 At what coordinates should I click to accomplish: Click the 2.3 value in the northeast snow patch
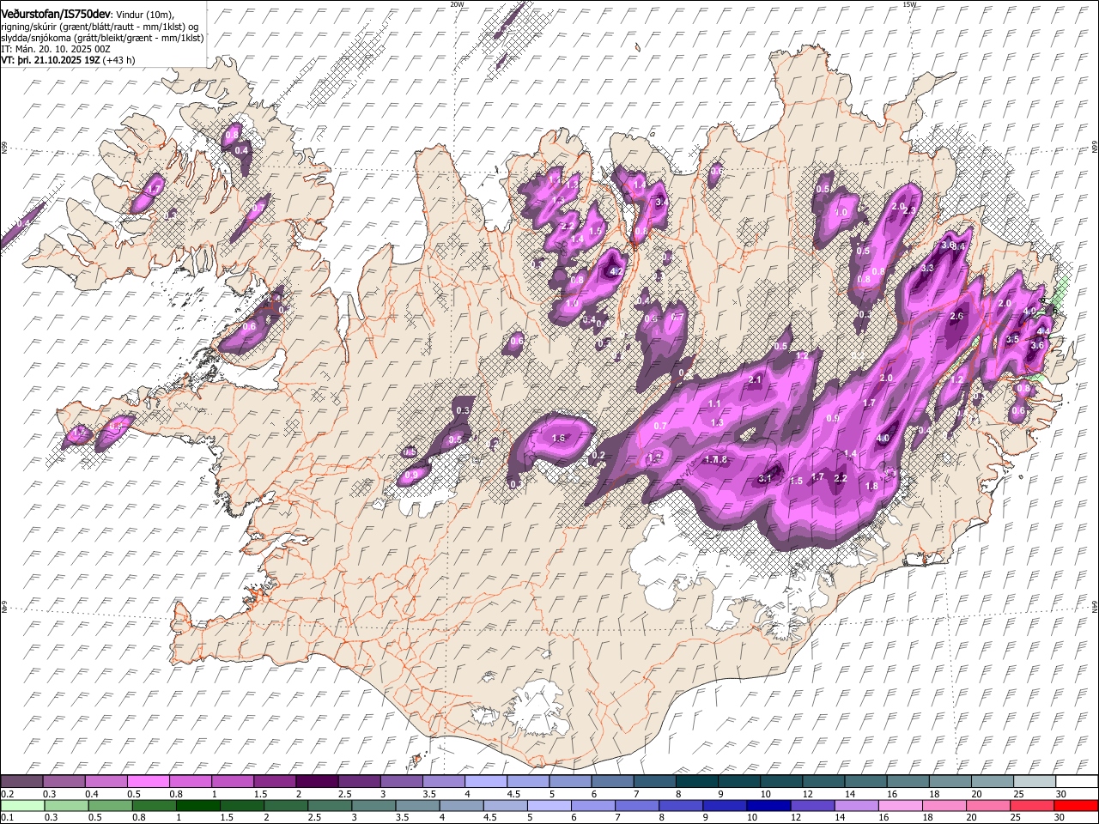(x=911, y=210)
